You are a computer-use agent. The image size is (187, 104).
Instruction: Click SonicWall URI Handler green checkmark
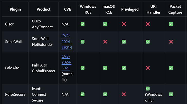[x=148, y=42]
